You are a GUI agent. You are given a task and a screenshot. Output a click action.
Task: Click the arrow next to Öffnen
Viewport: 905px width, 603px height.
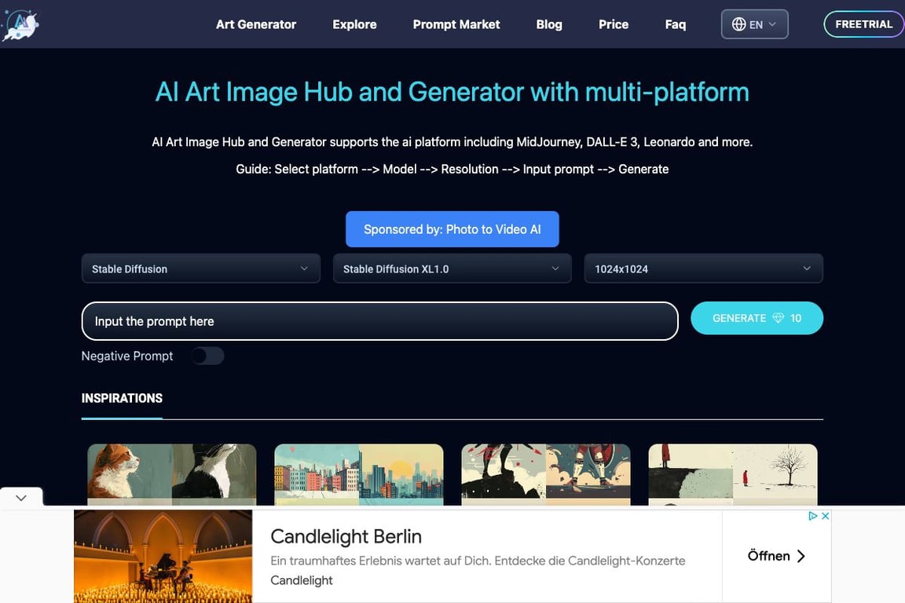pyautogui.click(x=801, y=556)
